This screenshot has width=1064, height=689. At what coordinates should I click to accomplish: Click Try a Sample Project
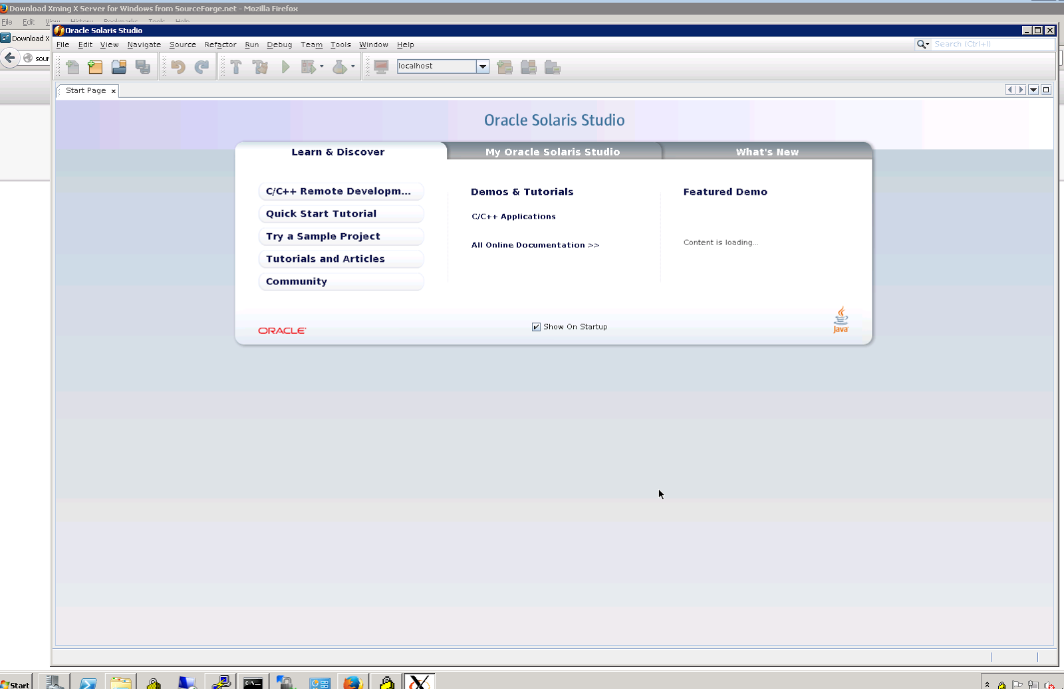coord(341,237)
